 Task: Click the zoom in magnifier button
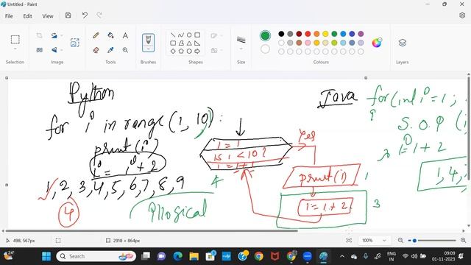click(463, 241)
